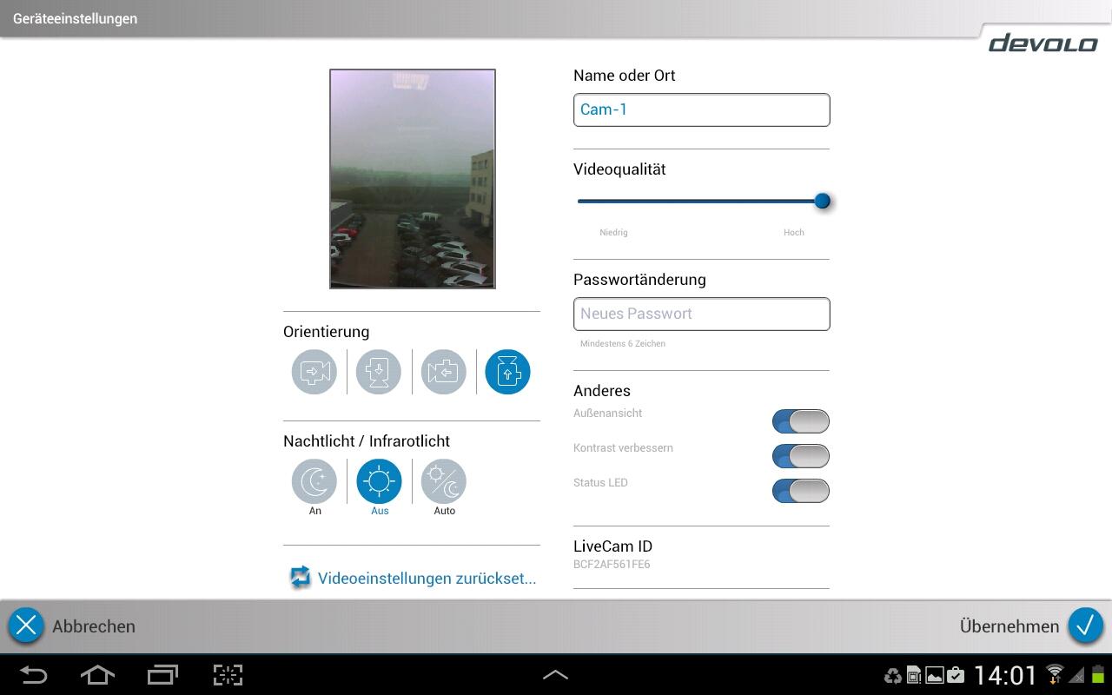
Task: Click the camera preview thumbnail
Action: [413, 179]
